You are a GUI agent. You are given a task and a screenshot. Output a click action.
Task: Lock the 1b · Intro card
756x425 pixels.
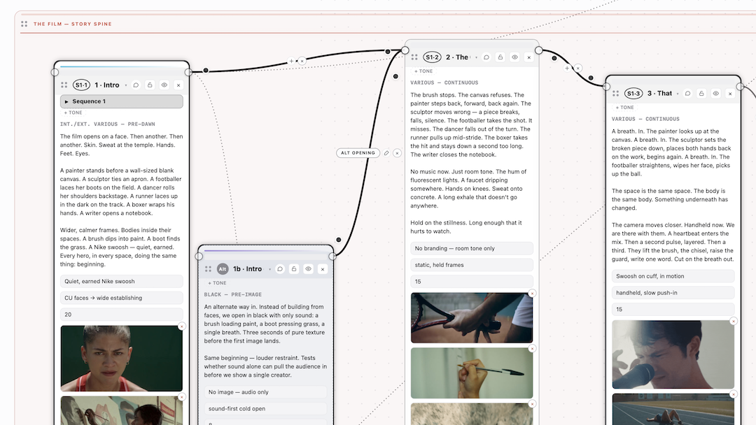pyautogui.click(x=293, y=269)
